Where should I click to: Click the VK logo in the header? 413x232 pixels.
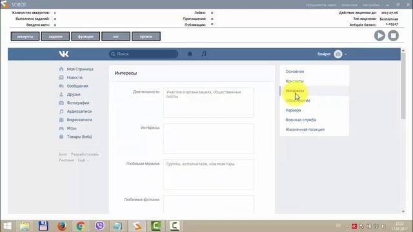tap(64, 54)
